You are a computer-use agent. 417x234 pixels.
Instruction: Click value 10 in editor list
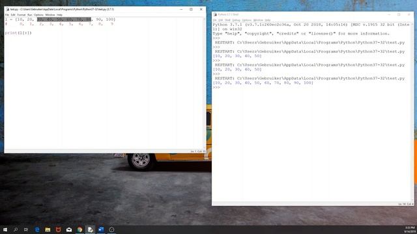[x=20, y=19]
